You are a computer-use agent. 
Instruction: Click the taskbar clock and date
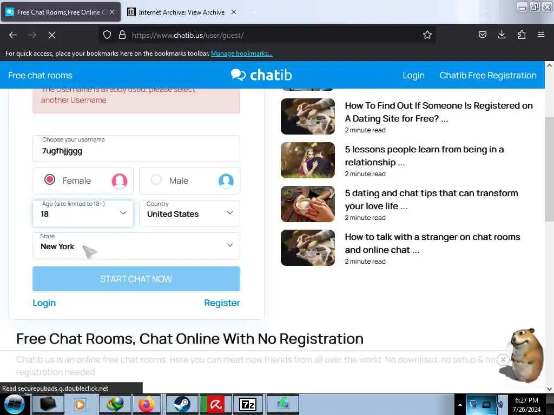coord(526,405)
